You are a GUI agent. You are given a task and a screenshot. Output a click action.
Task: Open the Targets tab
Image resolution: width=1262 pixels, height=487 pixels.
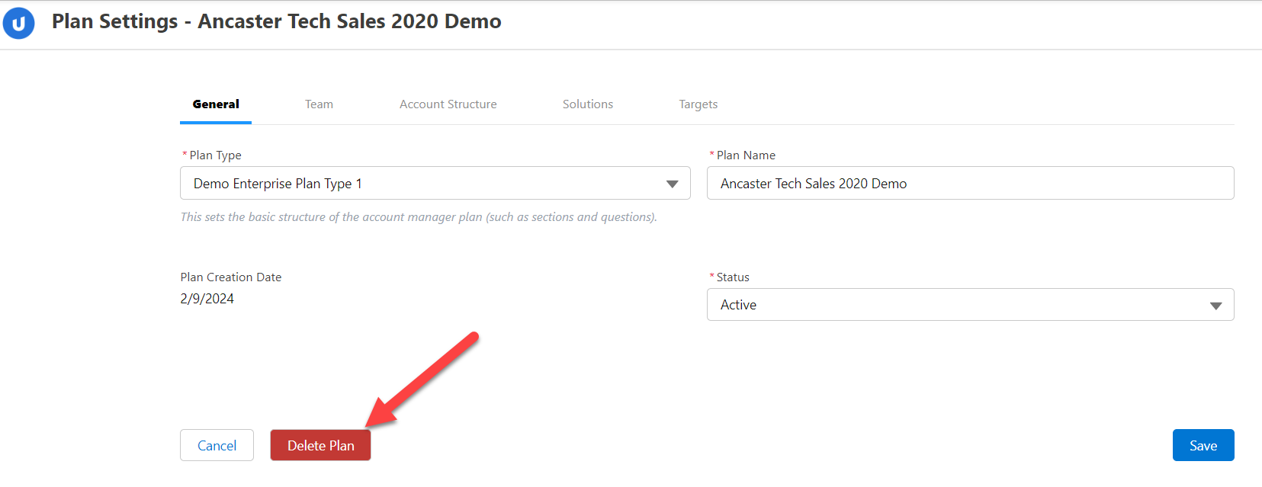point(698,104)
